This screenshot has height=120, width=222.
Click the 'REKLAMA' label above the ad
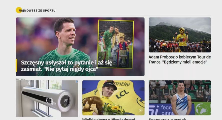(20, 79)
